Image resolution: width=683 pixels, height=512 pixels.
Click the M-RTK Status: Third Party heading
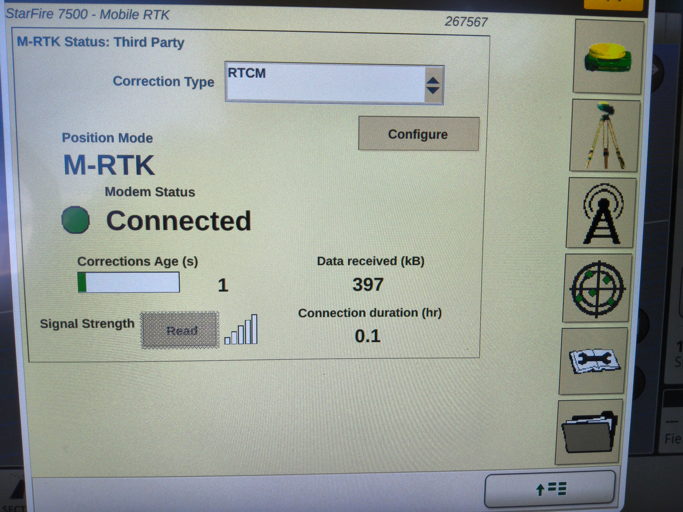coord(101,42)
